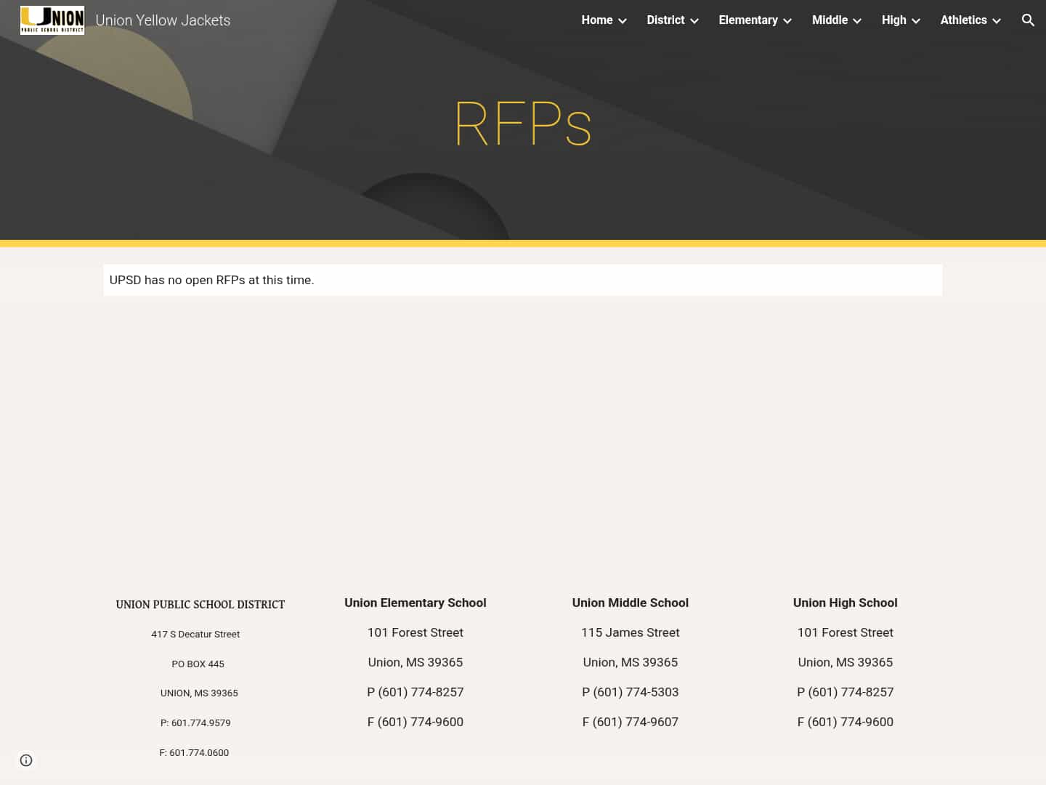1046x785 pixels.
Task: Expand the Middle navigation dropdown
Action: [x=856, y=20]
